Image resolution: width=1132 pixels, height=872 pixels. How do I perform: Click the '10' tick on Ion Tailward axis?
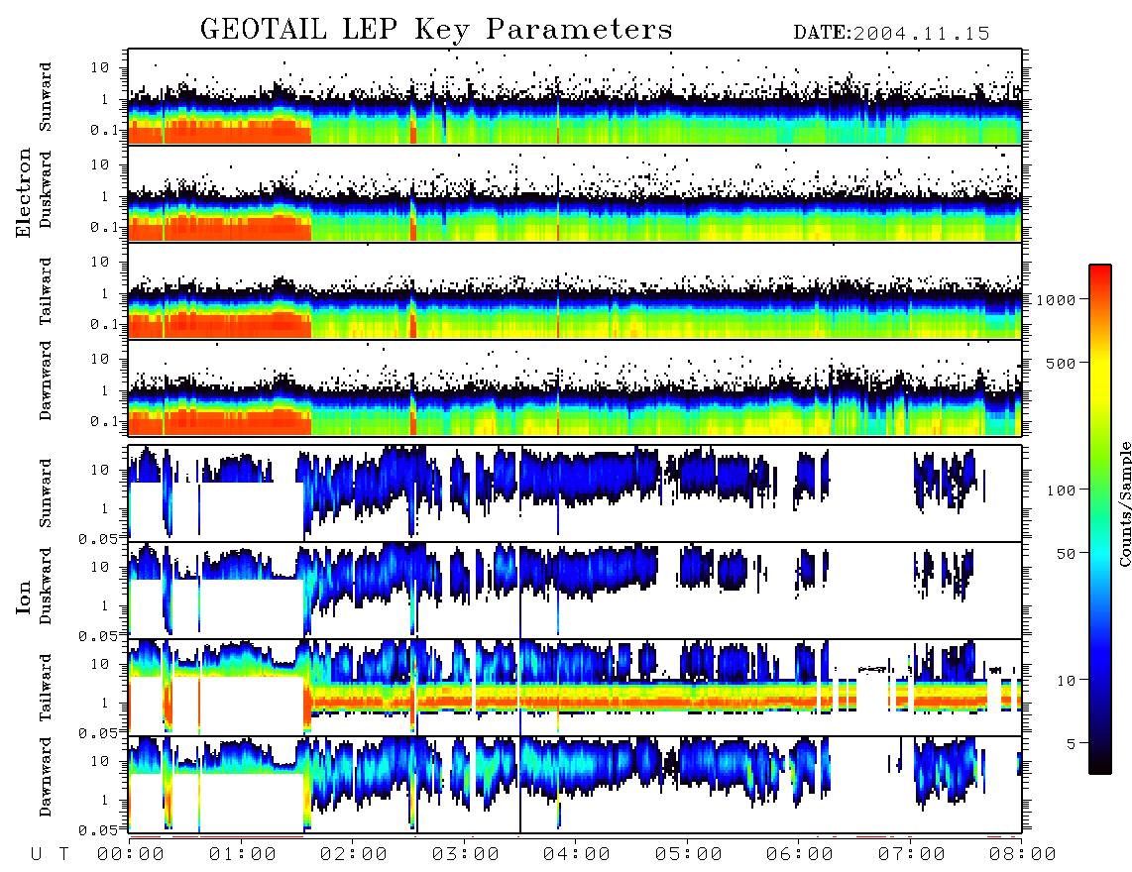[100, 664]
